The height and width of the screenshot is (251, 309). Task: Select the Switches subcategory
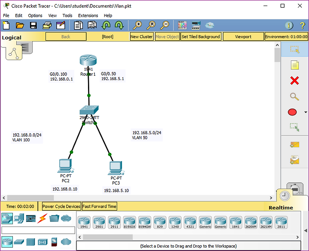(19, 242)
